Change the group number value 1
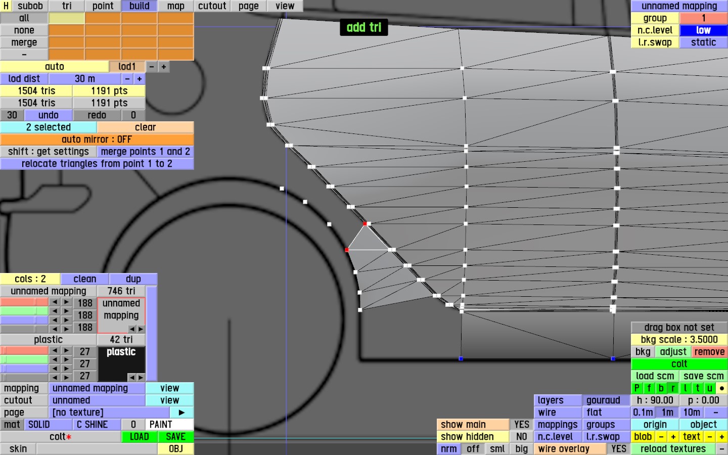 pyautogui.click(x=704, y=18)
